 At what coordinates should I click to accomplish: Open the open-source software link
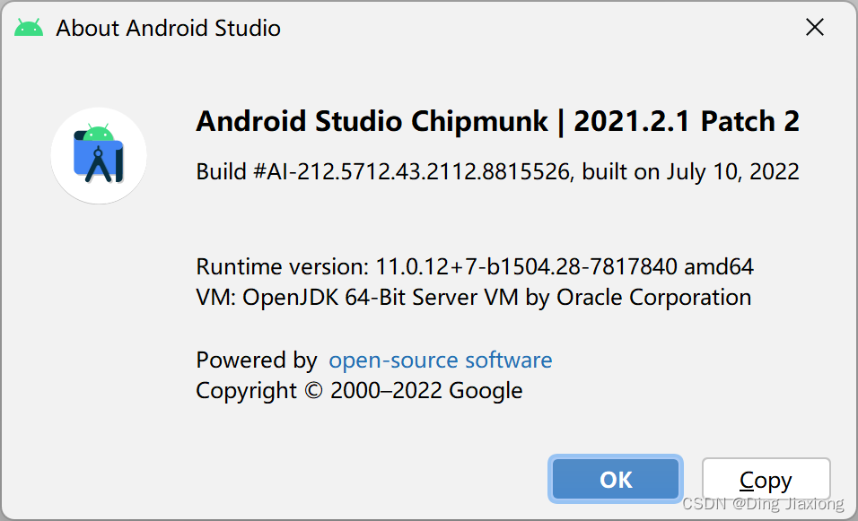(x=441, y=360)
